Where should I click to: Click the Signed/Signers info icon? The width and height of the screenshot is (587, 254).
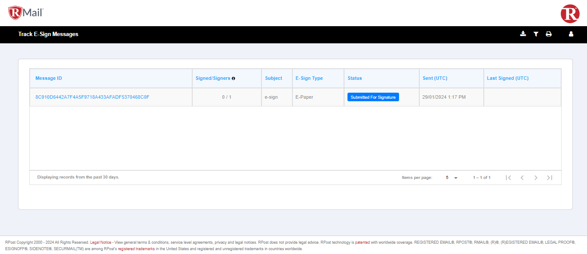pos(234,78)
